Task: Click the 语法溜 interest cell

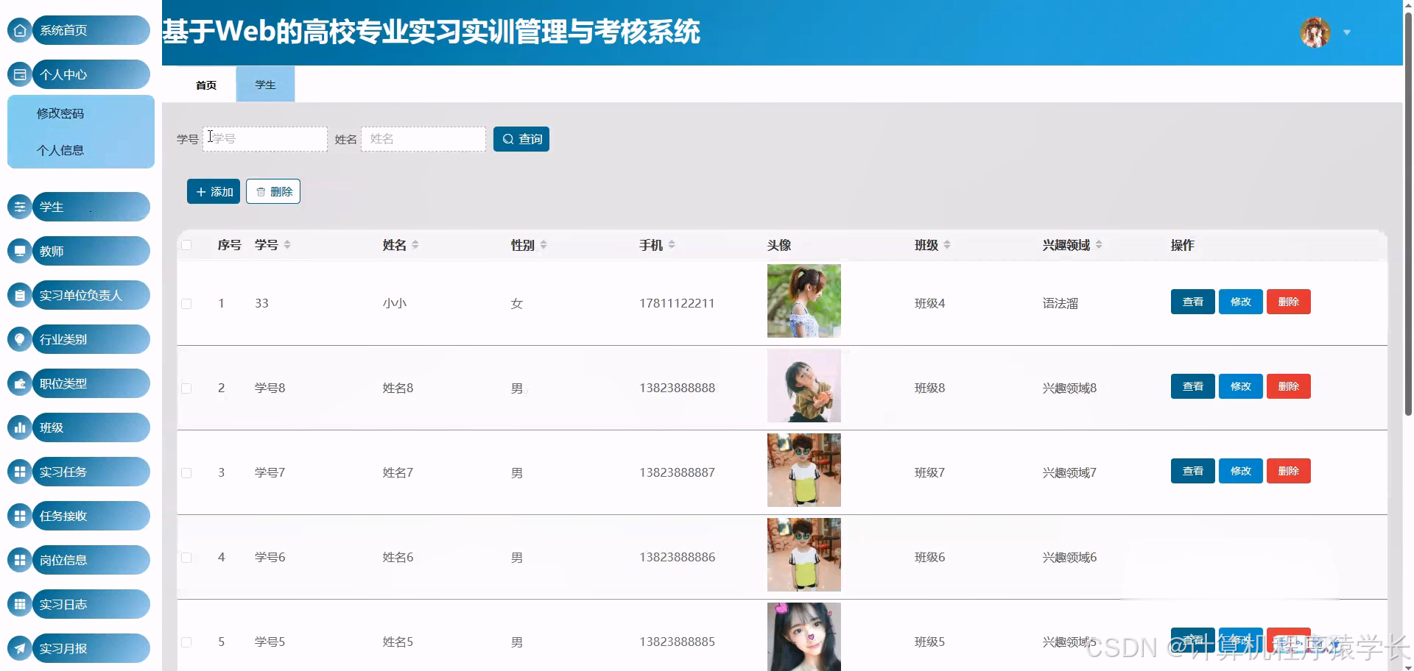Action: [x=1060, y=303]
